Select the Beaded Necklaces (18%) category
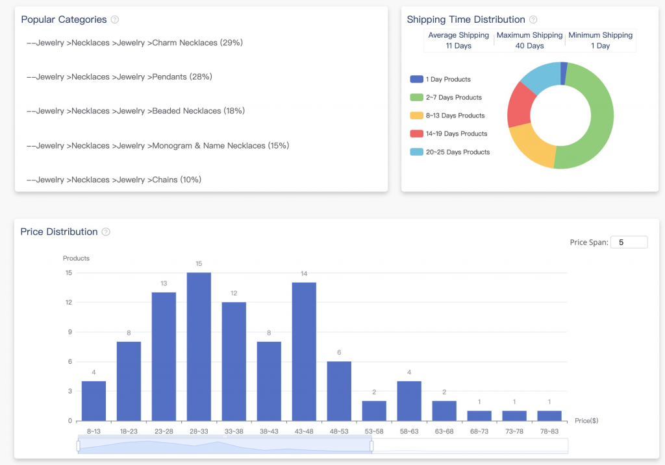Screen dimensions: 665x465 [135, 111]
